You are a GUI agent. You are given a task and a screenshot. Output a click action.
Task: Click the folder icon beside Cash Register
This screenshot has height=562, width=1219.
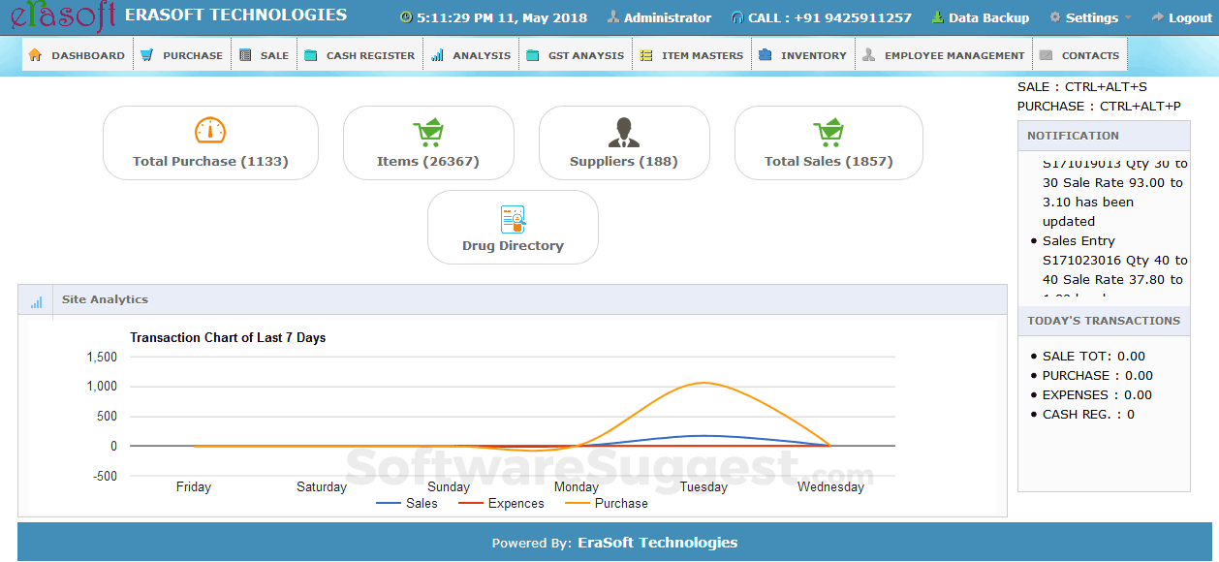(310, 55)
